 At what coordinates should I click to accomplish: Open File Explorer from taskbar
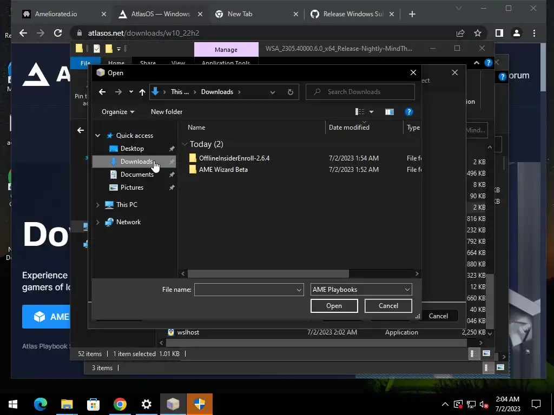coord(67,404)
